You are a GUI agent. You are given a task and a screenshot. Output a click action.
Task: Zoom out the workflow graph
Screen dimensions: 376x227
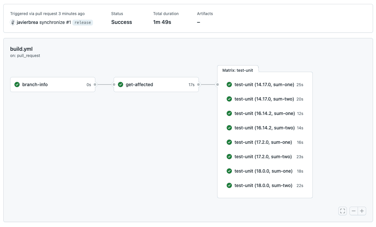(x=354, y=211)
